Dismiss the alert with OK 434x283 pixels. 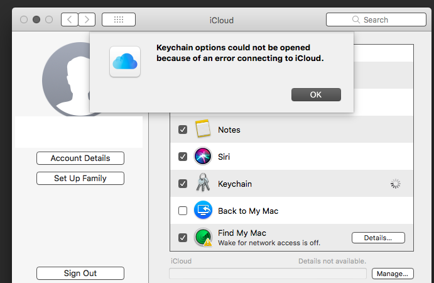point(316,95)
